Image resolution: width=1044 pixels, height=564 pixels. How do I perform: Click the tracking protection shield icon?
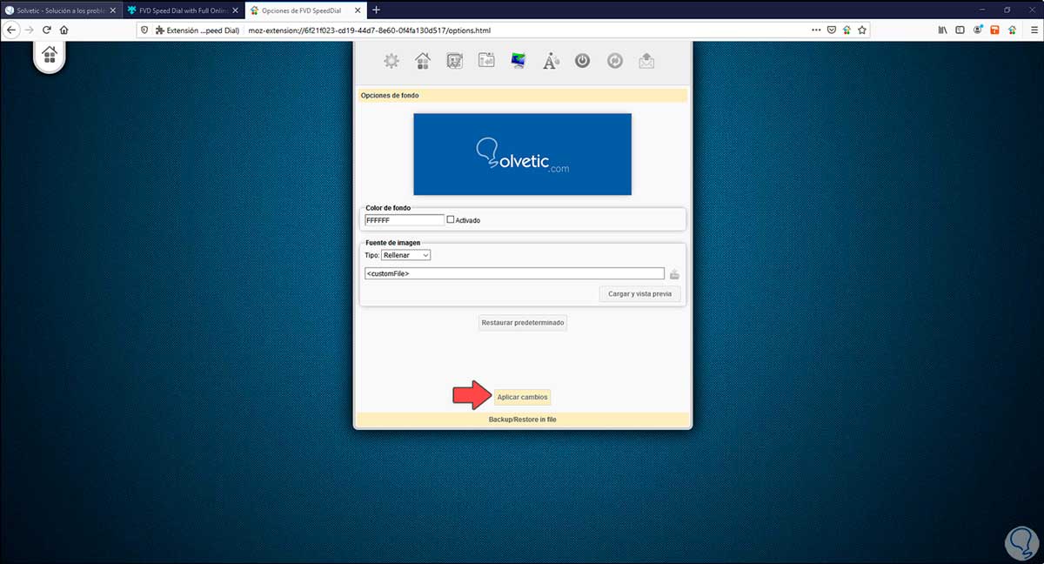pos(144,30)
